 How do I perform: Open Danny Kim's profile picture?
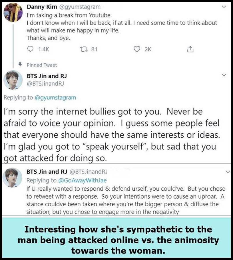pyautogui.click(x=13, y=12)
